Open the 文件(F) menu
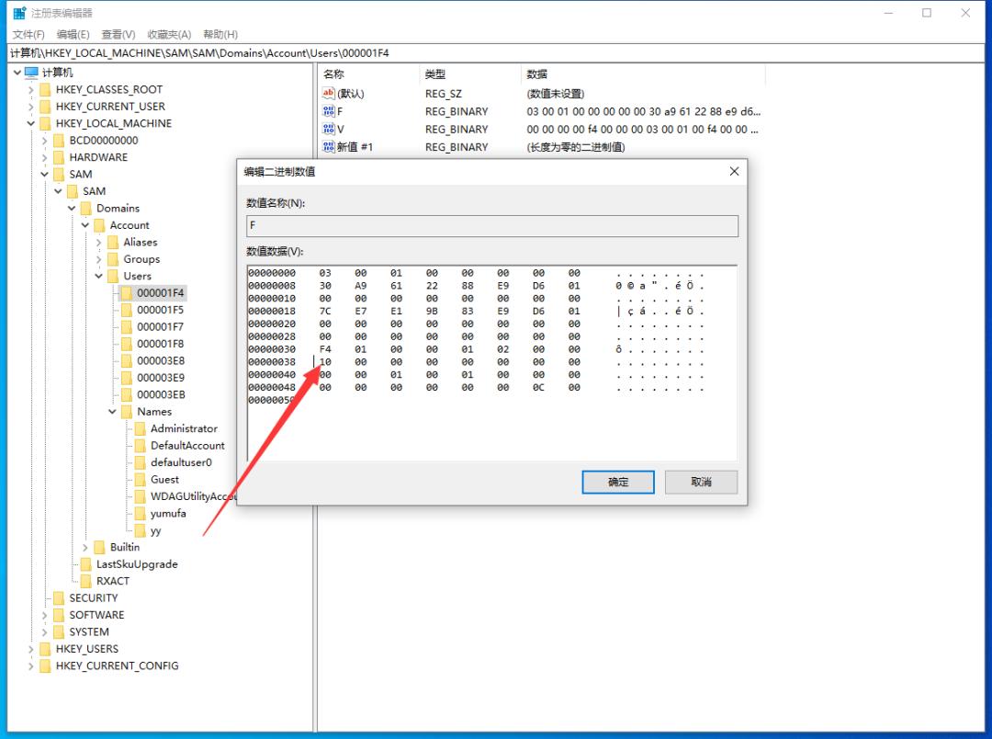The width and height of the screenshot is (992, 739). [28, 34]
